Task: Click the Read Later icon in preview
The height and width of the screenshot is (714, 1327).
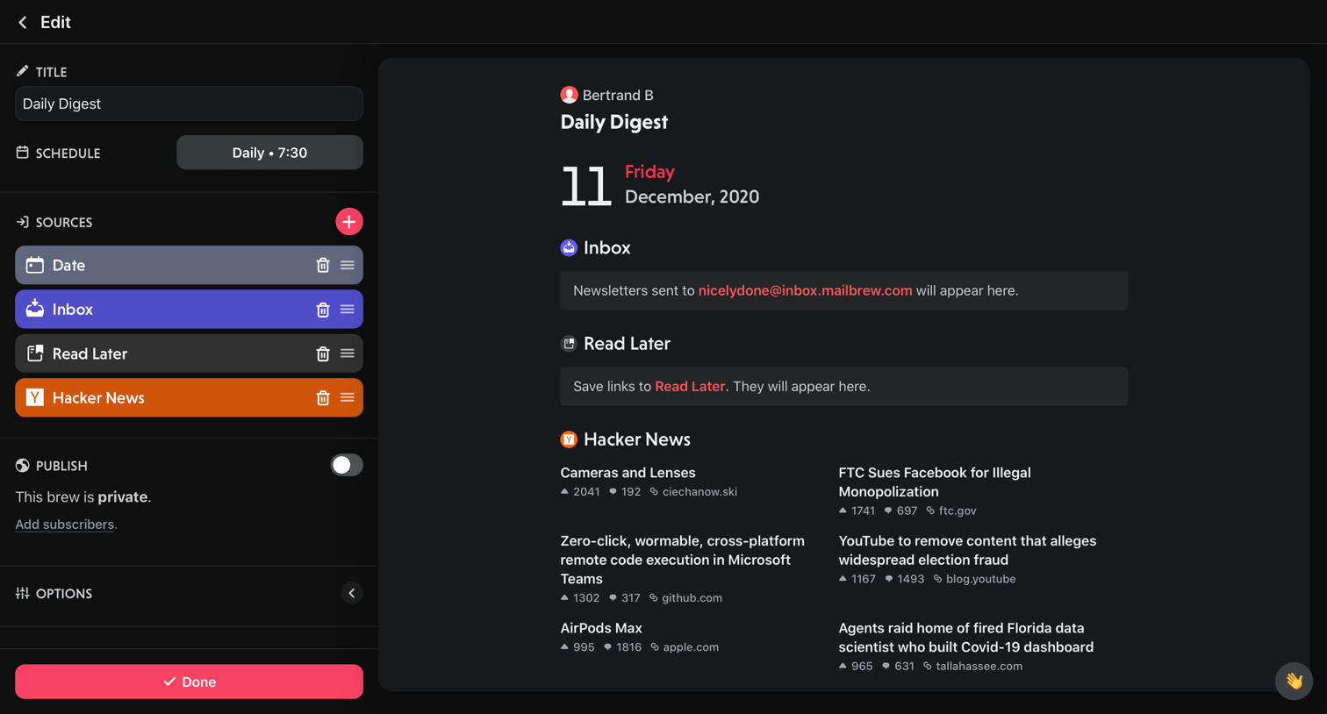Action: 569,344
